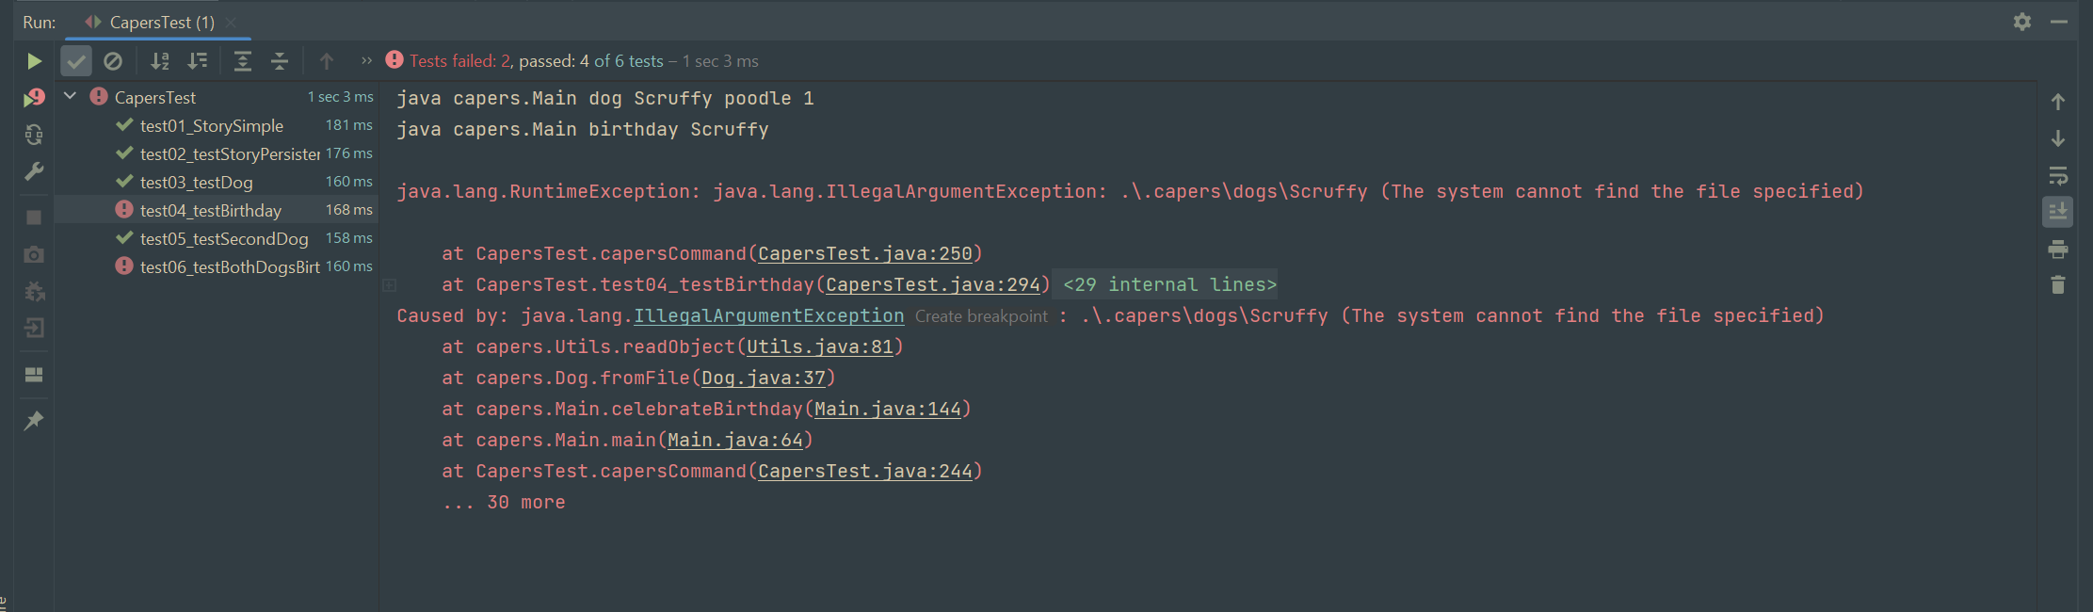
Task: Sort tests by duration
Action: tap(197, 61)
